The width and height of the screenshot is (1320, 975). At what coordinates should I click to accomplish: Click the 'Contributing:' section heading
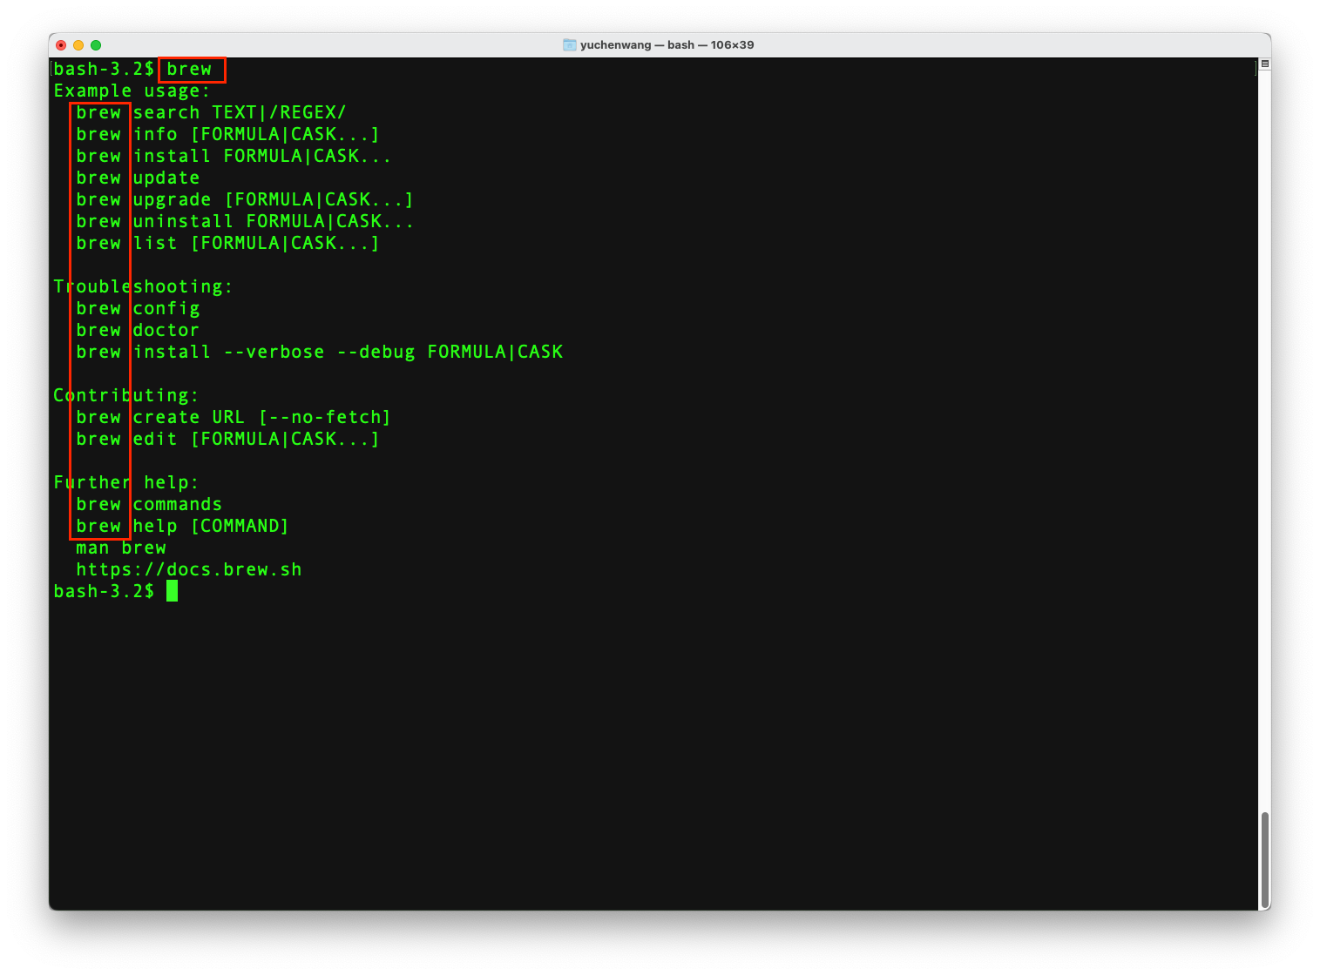point(125,394)
